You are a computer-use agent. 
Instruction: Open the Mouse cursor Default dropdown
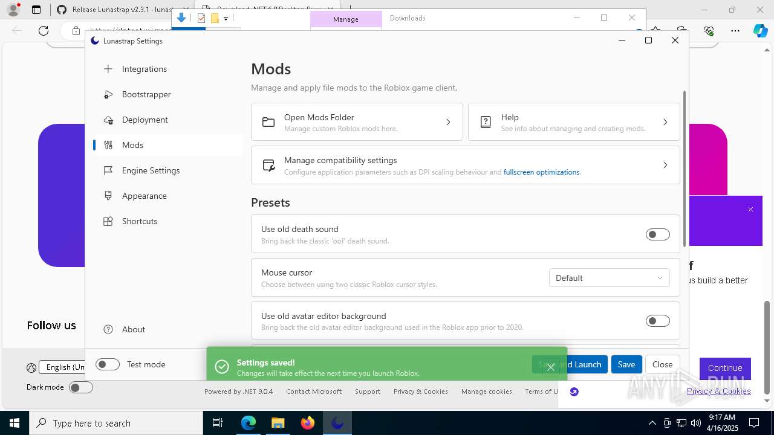(609, 278)
